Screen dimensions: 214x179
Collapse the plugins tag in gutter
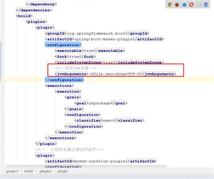[x=4, y=22]
